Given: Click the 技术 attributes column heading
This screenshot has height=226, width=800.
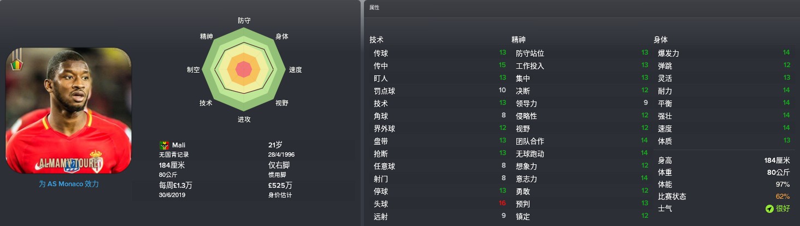Looking at the screenshot, I should [377, 40].
